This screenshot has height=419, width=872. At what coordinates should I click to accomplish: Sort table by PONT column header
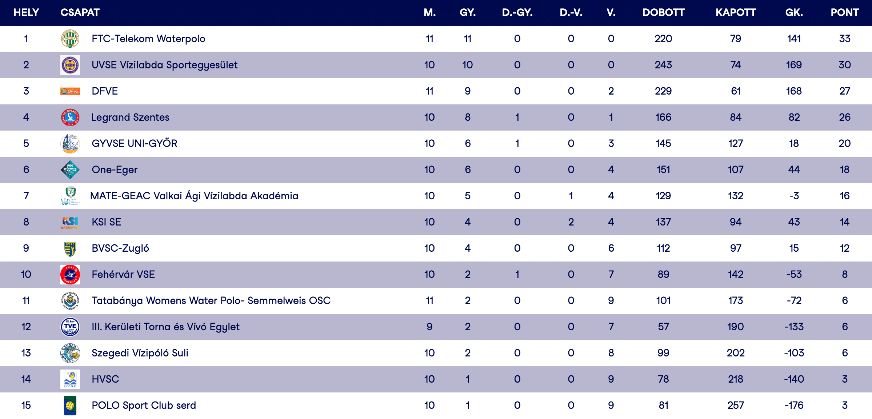point(844,13)
